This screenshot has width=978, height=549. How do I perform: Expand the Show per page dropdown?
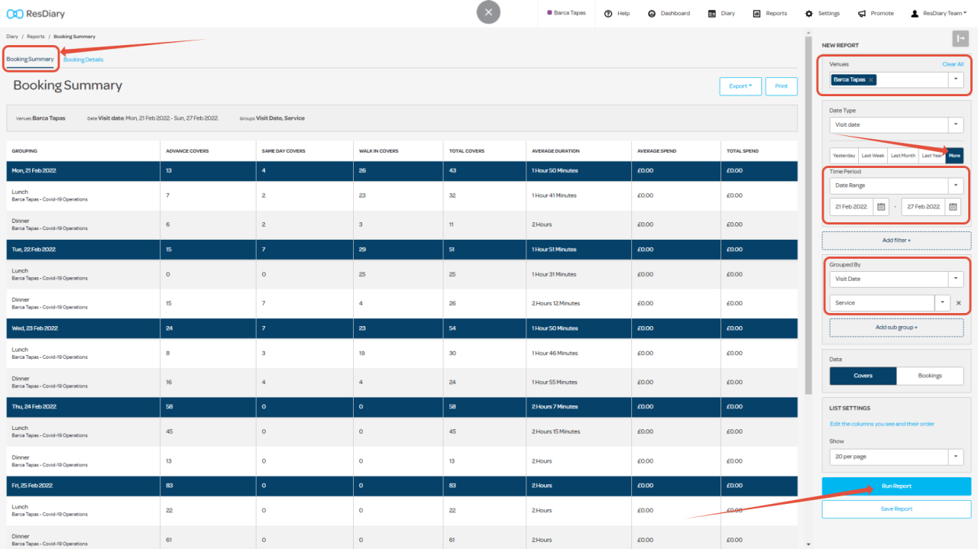pyautogui.click(x=955, y=457)
